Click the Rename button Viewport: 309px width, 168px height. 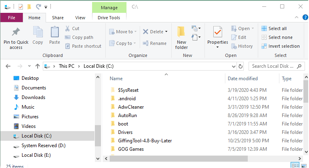(154, 43)
